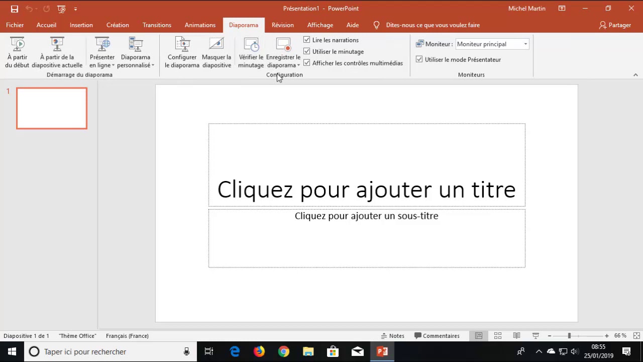643x362 pixels.
Task: Save presentation with the quick access Save icon
Action: [x=15, y=9]
